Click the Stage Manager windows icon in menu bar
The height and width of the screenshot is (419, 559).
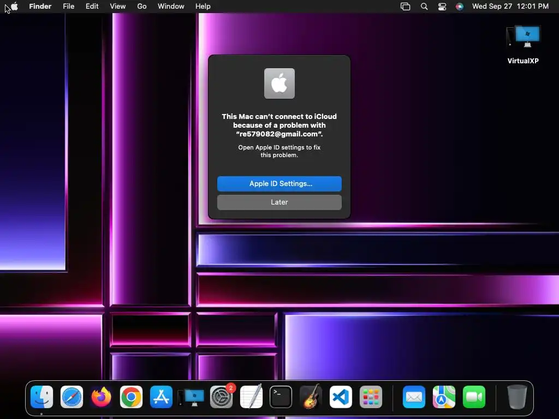pyautogui.click(x=406, y=7)
